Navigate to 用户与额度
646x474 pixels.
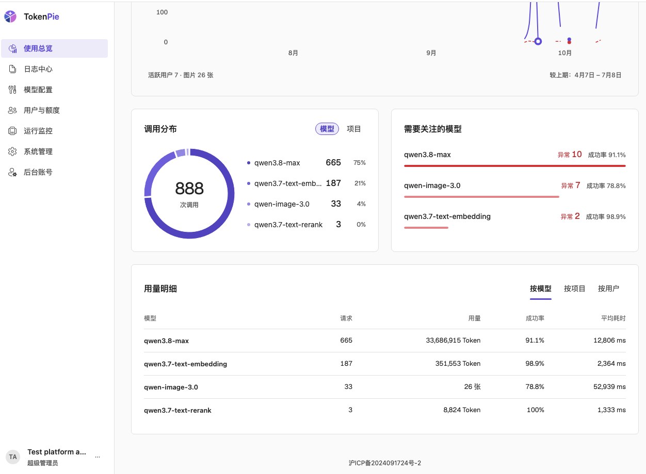click(x=54, y=110)
